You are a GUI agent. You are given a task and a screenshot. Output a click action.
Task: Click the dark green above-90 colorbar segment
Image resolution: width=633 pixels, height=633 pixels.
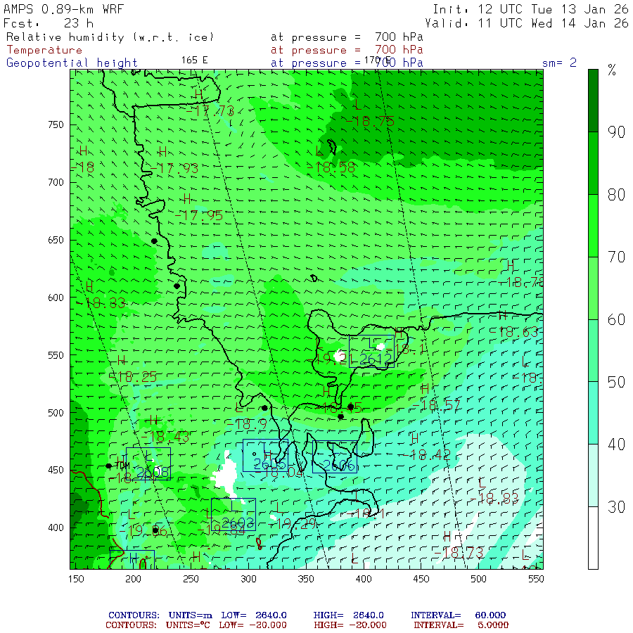(x=593, y=101)
